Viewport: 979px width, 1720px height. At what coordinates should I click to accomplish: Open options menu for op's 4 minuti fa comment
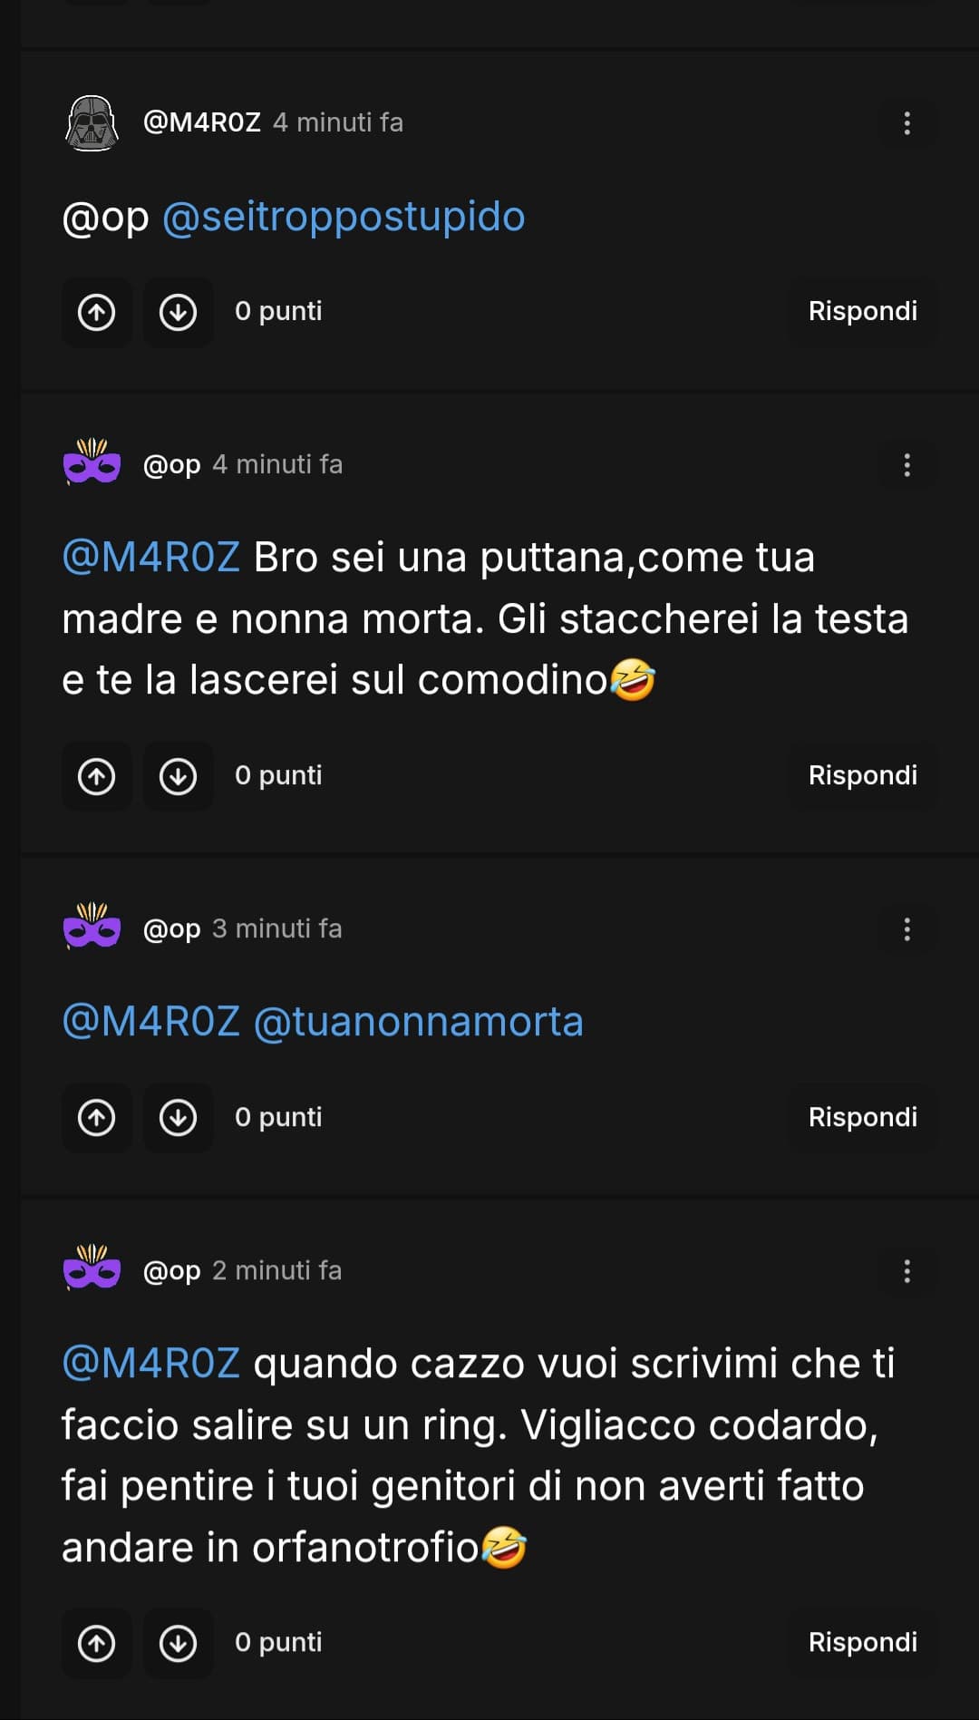point(907,465)
